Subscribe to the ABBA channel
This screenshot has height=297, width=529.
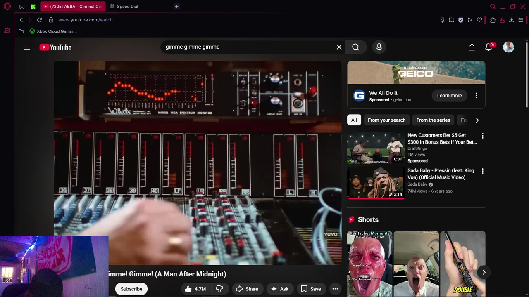tap(131, 289)
